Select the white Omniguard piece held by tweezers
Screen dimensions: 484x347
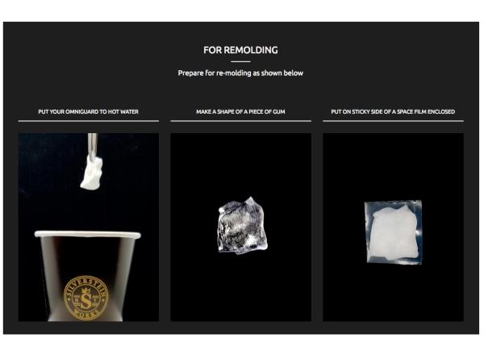click(x=91, y=173)
